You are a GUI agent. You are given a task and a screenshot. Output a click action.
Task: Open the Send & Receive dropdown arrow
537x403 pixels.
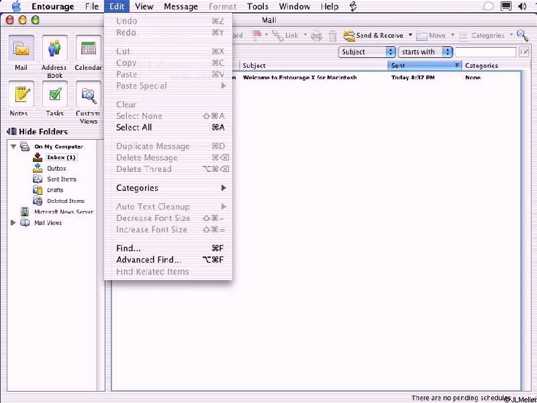click(x=410, y=35)
